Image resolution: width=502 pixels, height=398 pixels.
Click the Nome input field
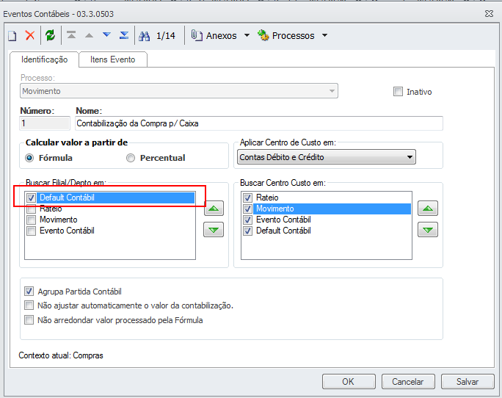tap(258, 123)
